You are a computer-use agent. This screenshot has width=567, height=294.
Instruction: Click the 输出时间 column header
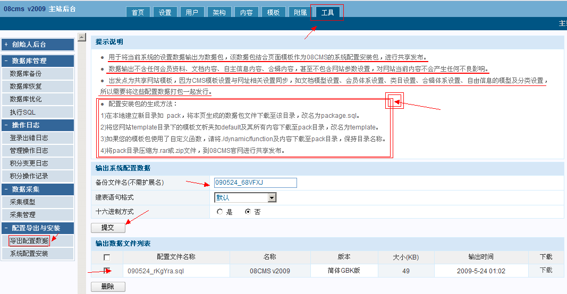coord(481,257)
